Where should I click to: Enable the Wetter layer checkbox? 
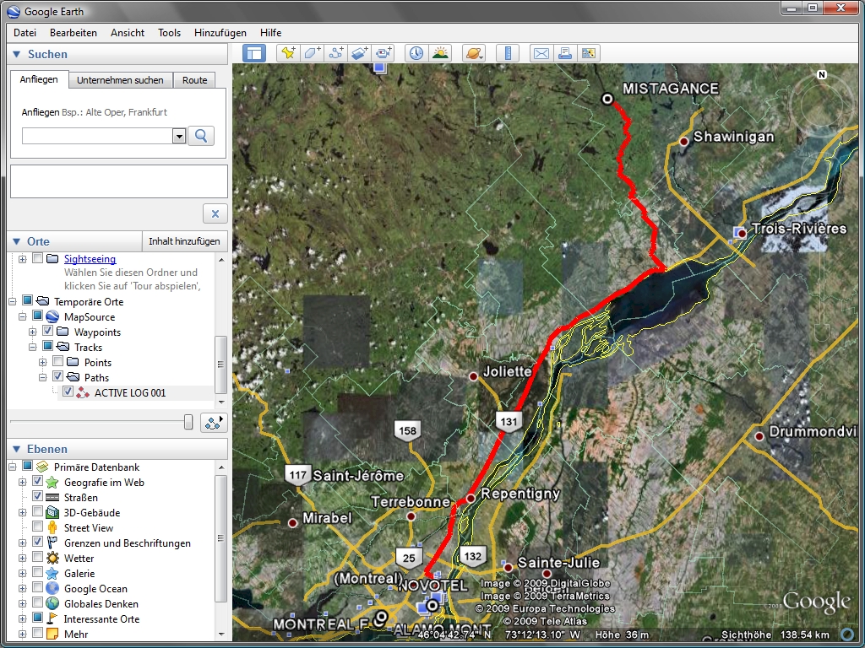(37, 557)
